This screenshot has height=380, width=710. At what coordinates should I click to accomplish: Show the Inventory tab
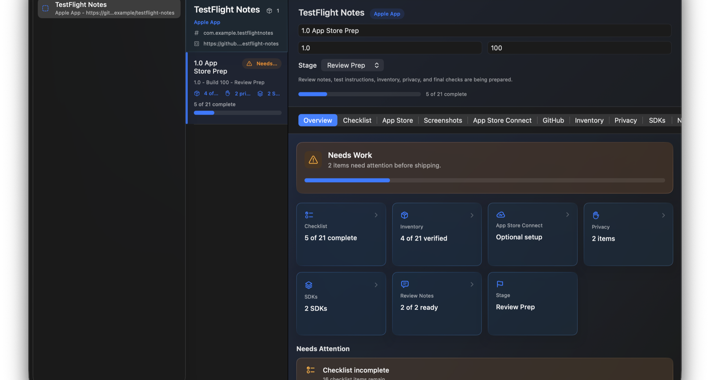click(589, 120)
